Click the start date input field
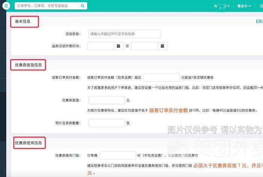Image resolution: width=263 pixels, height=177 pixels. click(x=100, y=46)
